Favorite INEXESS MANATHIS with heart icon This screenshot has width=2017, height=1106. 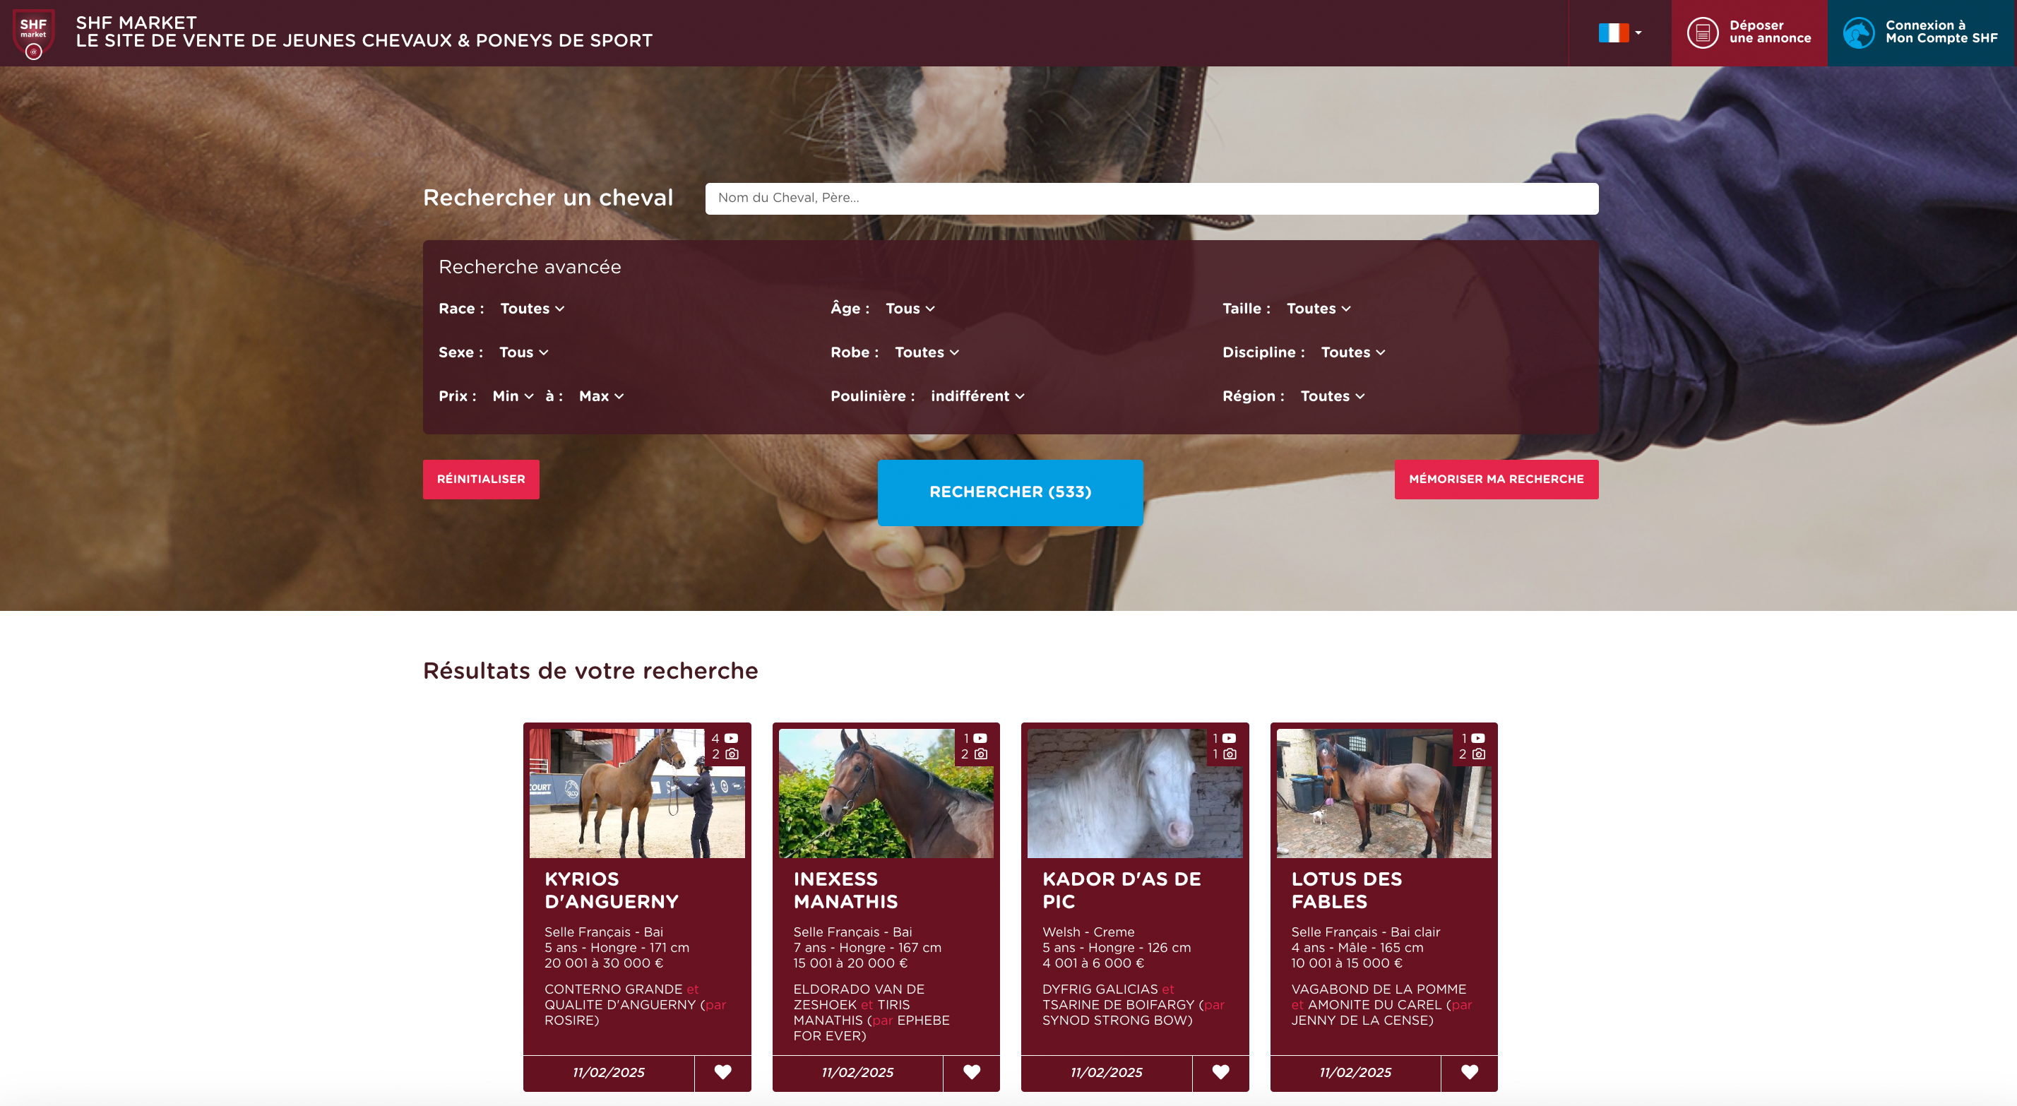coord(972,1071)
